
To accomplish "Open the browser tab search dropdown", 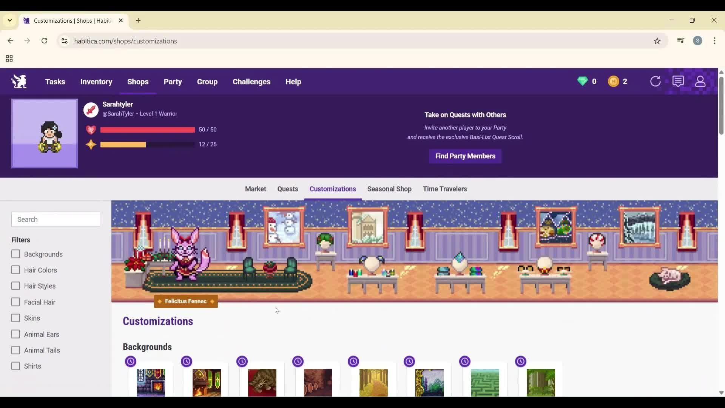I will tap(9, 20).
